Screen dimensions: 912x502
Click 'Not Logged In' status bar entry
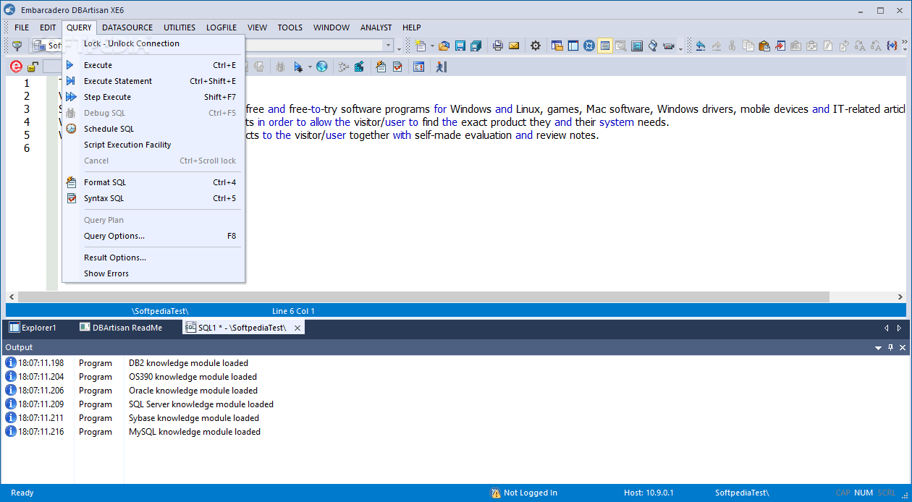pyautogui.click(x=524, y=493)
